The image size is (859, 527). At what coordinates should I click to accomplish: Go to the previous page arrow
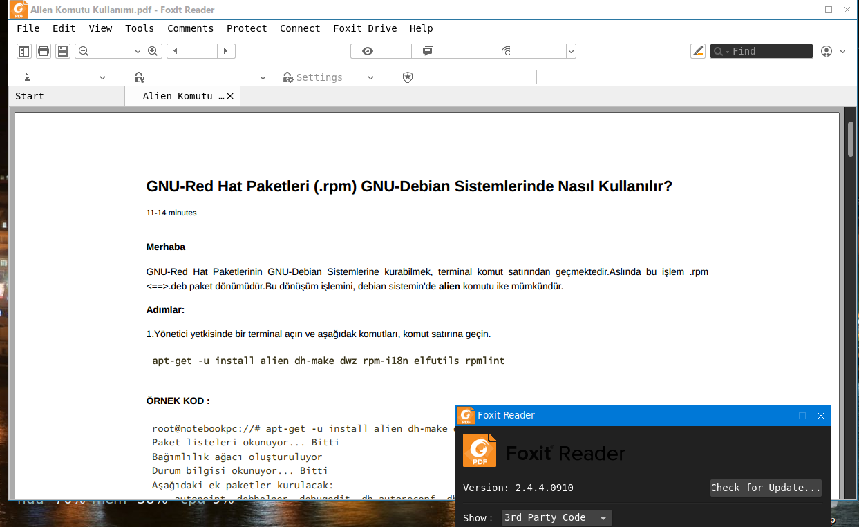[176, 51]
